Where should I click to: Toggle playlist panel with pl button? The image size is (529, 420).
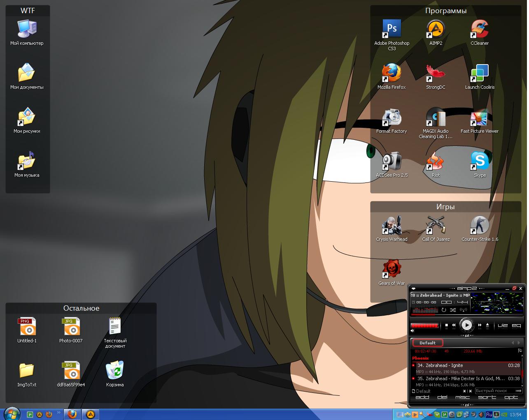click(467, 336)
